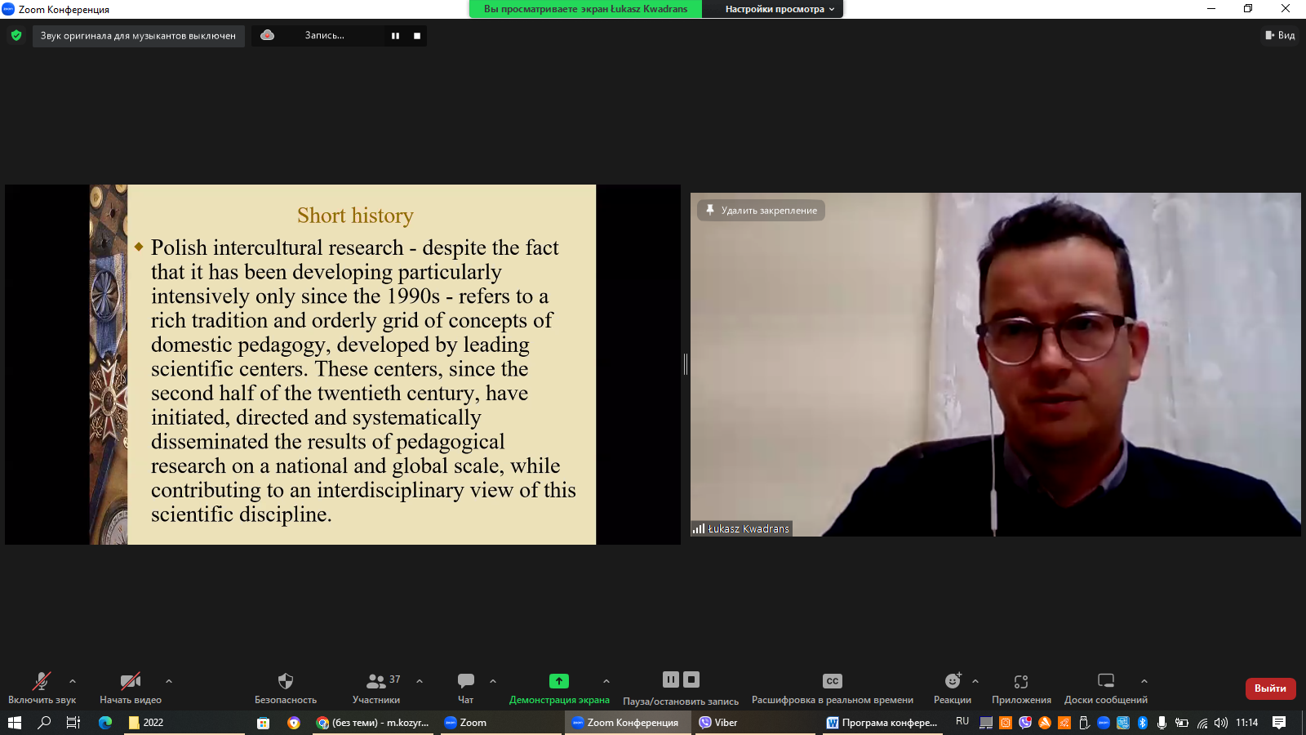
Task: Click the green encryption shield icon
Action: (x=16, y=35)
